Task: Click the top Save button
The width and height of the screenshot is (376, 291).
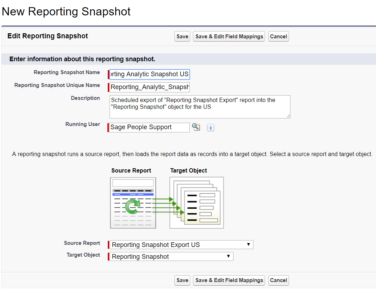Action: pyautogui.click(x=182, y=37)
